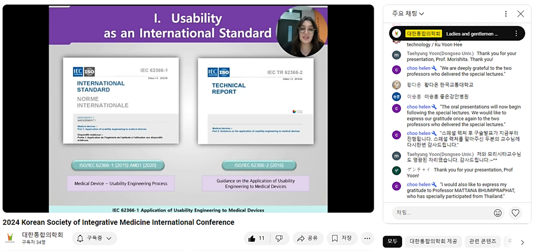Open the 구독중 subscription dropdown

(95, 238)
